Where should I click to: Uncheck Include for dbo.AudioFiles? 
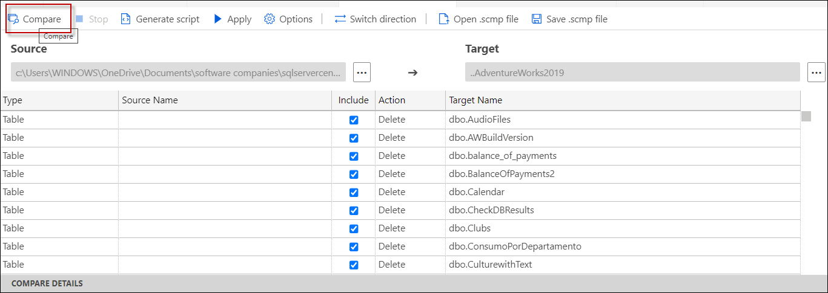point(354,120)
